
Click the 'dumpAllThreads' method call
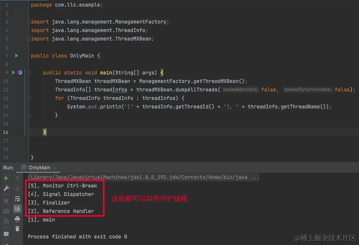(196, 90)
